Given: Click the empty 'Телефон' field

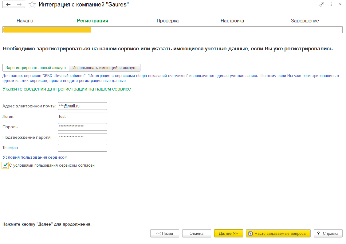Looking at the screenshot, I should click(x=83, y=148).
